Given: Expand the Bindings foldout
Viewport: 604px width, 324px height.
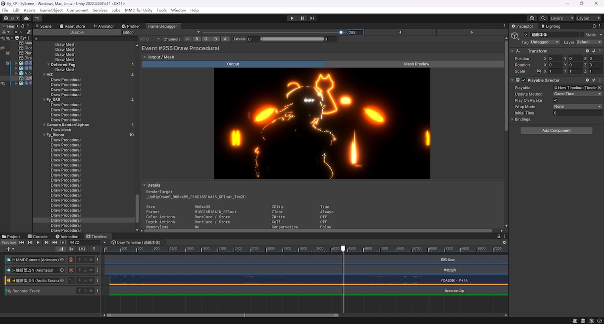Looking at the screenshot, I should point(513,120).
